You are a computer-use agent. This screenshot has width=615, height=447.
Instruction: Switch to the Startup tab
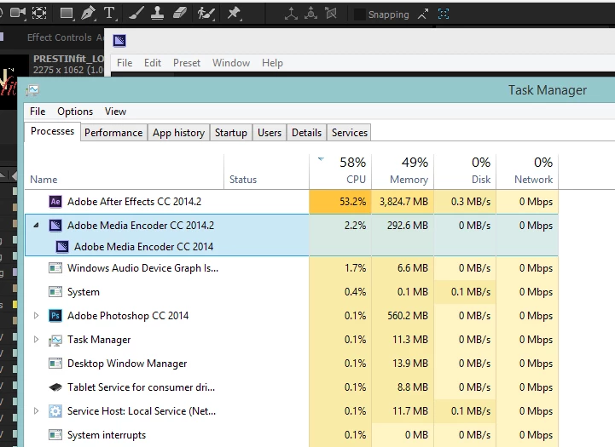point(230,133)
